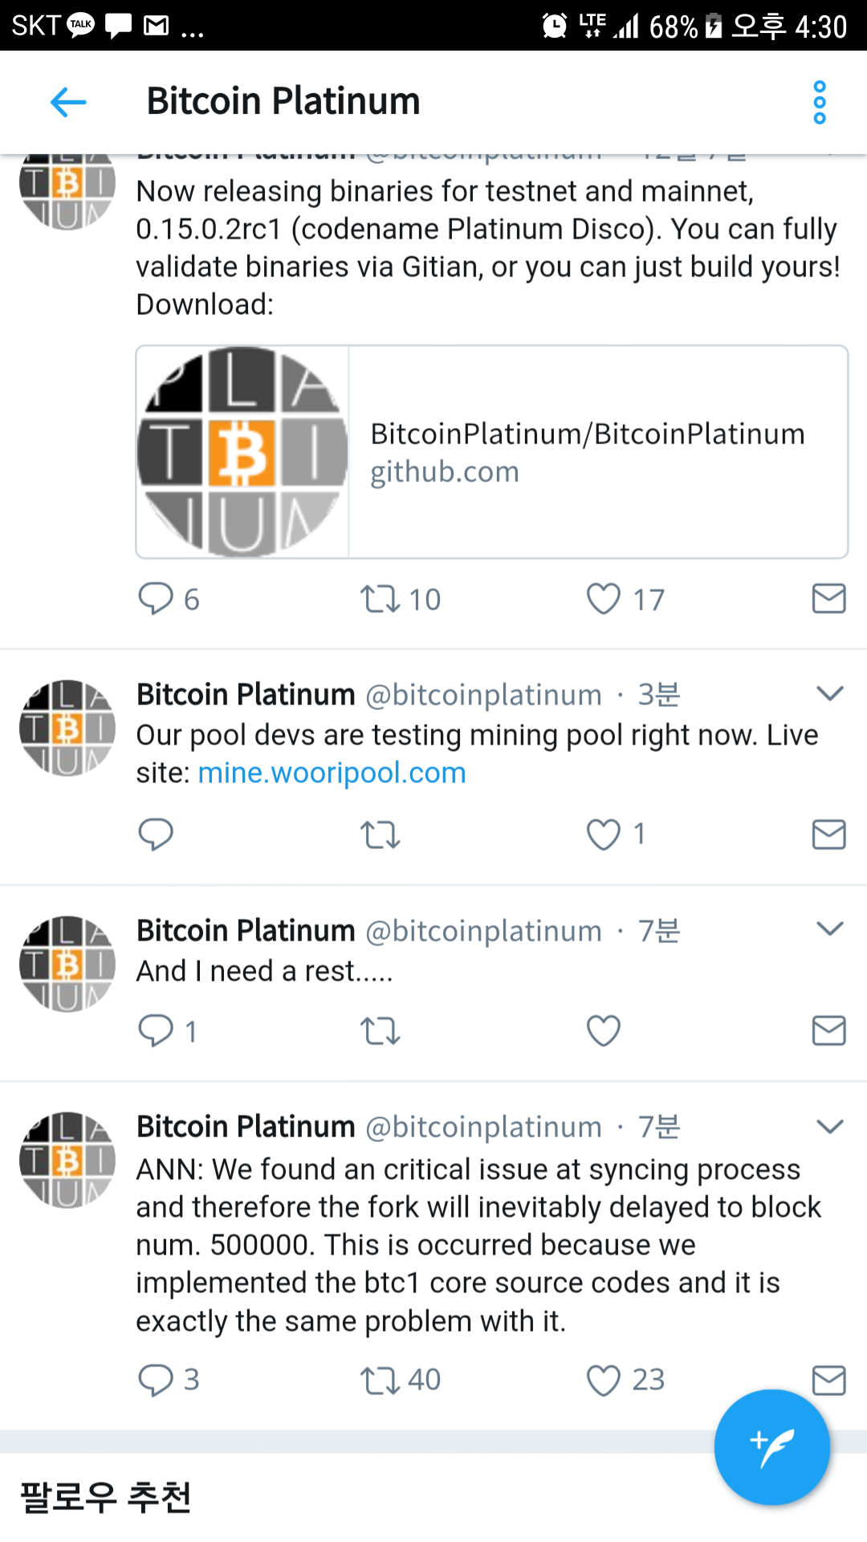
Task: Retweet the 'And I need a rest' tweet
Action: [380, 1030]
